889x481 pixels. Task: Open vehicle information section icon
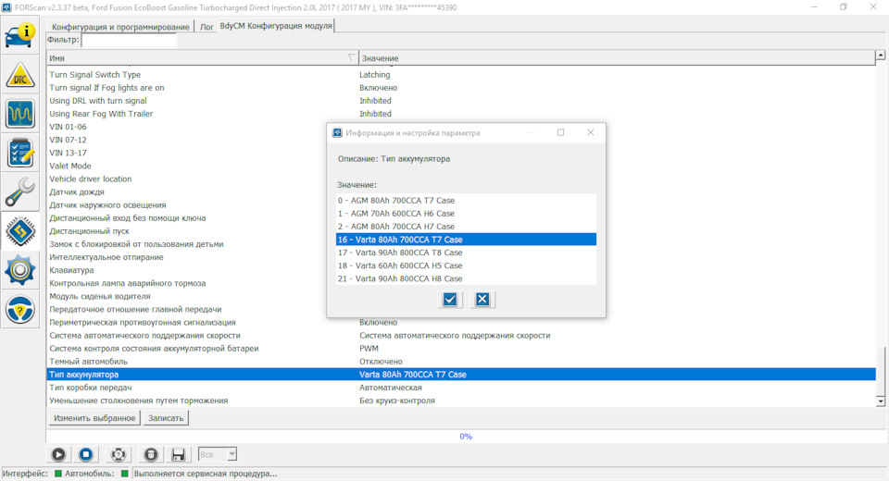[x=19, y=35]
